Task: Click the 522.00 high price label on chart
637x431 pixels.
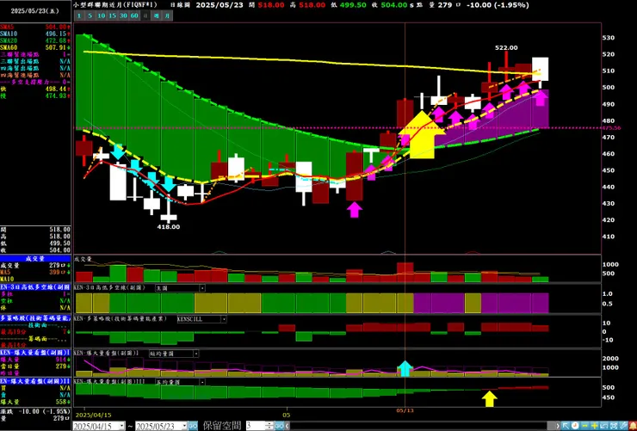Action: (x=506, y=48)
